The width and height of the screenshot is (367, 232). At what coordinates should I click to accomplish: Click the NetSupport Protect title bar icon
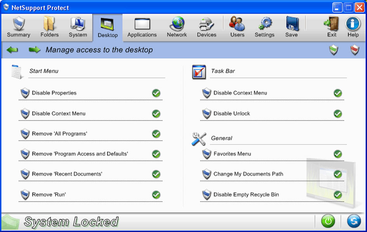[x=6, y=7]
